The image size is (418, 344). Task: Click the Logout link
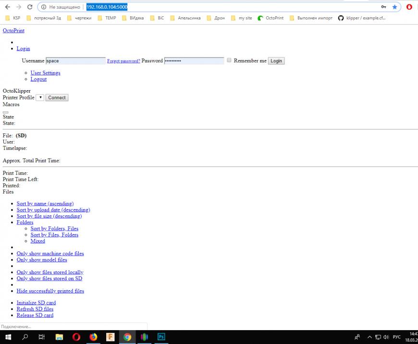click(x=38, y=79)
